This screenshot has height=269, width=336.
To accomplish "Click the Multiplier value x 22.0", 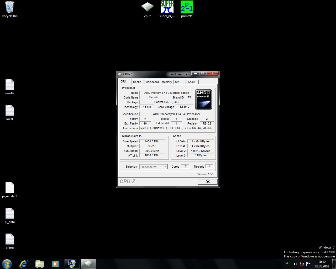I will (152, 146).
